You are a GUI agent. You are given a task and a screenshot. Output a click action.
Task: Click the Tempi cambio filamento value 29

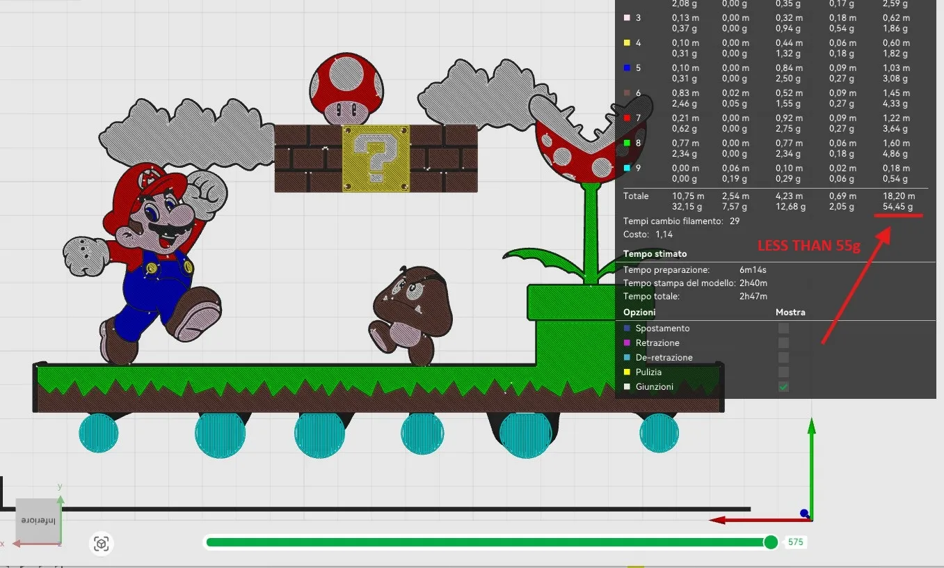(x=735, y=221)
